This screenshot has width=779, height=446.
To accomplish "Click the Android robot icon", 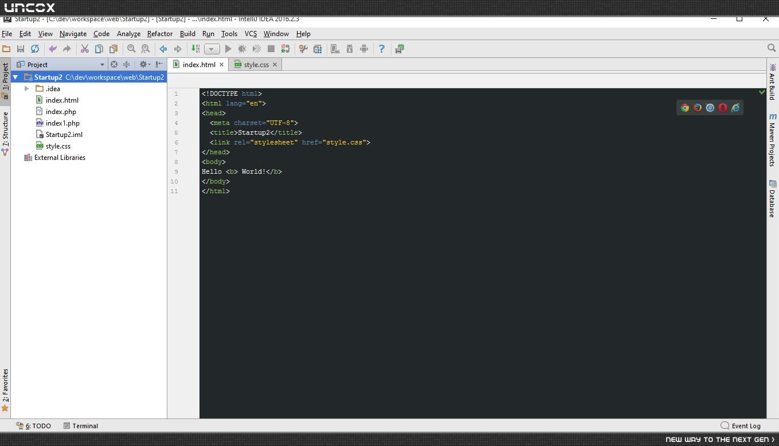I will pyautogui.click(x=364, y=49).
